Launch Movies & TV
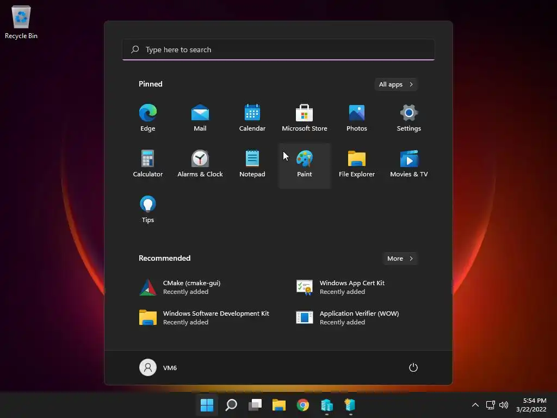Image resolution: width=557 pixels, height=418 pixels. tap(409, 164)
